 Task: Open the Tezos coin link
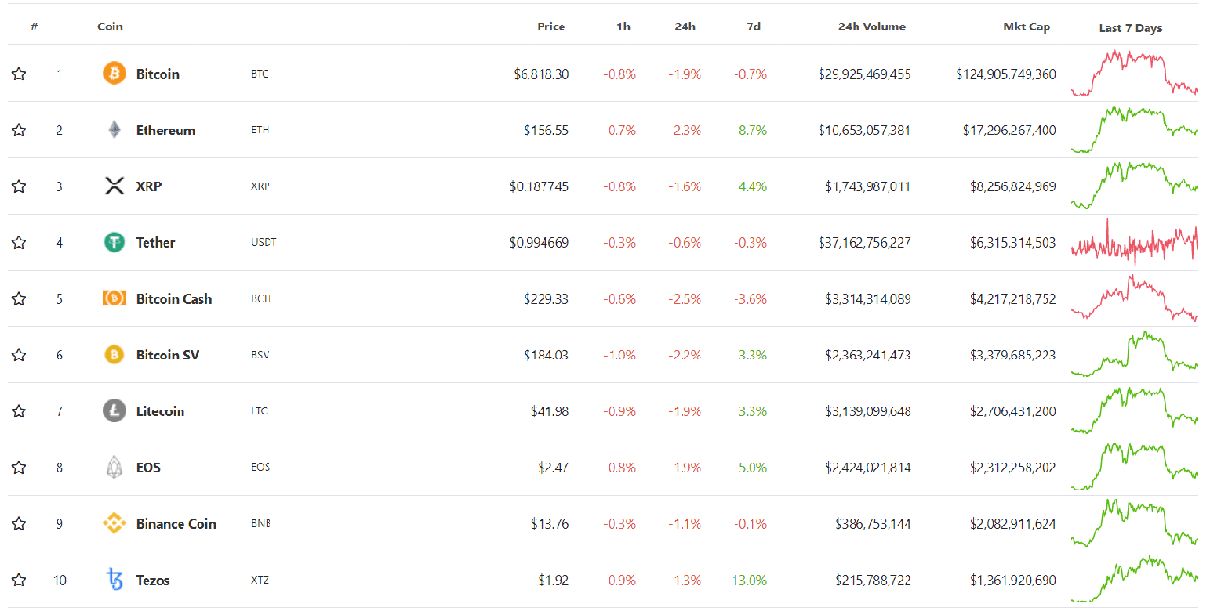pos(153,580)
